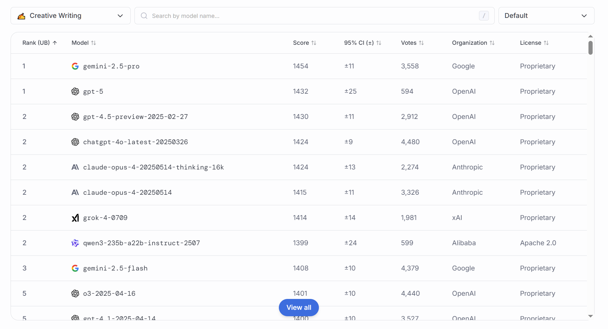The height and width of the screenshot is (329, 608).
Task: Click the table's vertical scrollbar thumb
Action: click(x=590, y=48)
